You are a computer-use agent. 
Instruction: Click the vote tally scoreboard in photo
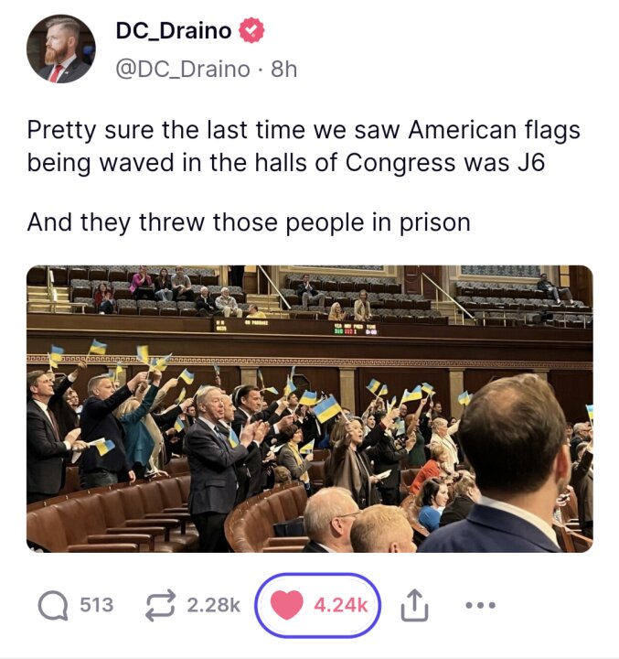point(356,329)
